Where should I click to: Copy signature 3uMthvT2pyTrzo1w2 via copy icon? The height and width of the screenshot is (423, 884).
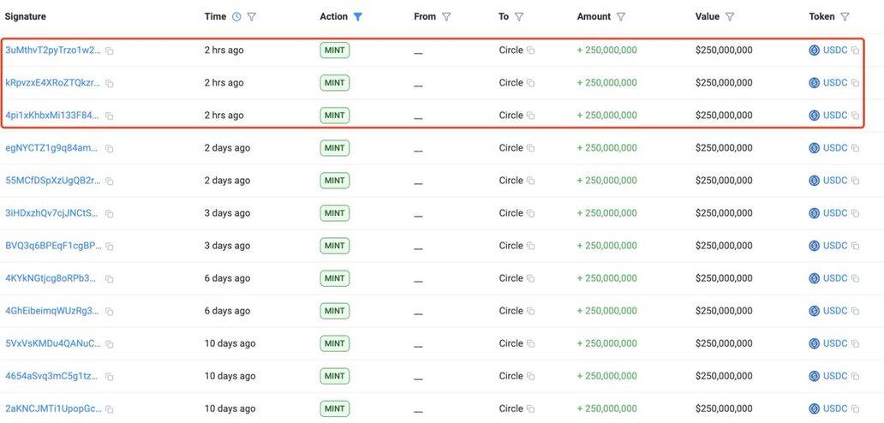[110, 51]
